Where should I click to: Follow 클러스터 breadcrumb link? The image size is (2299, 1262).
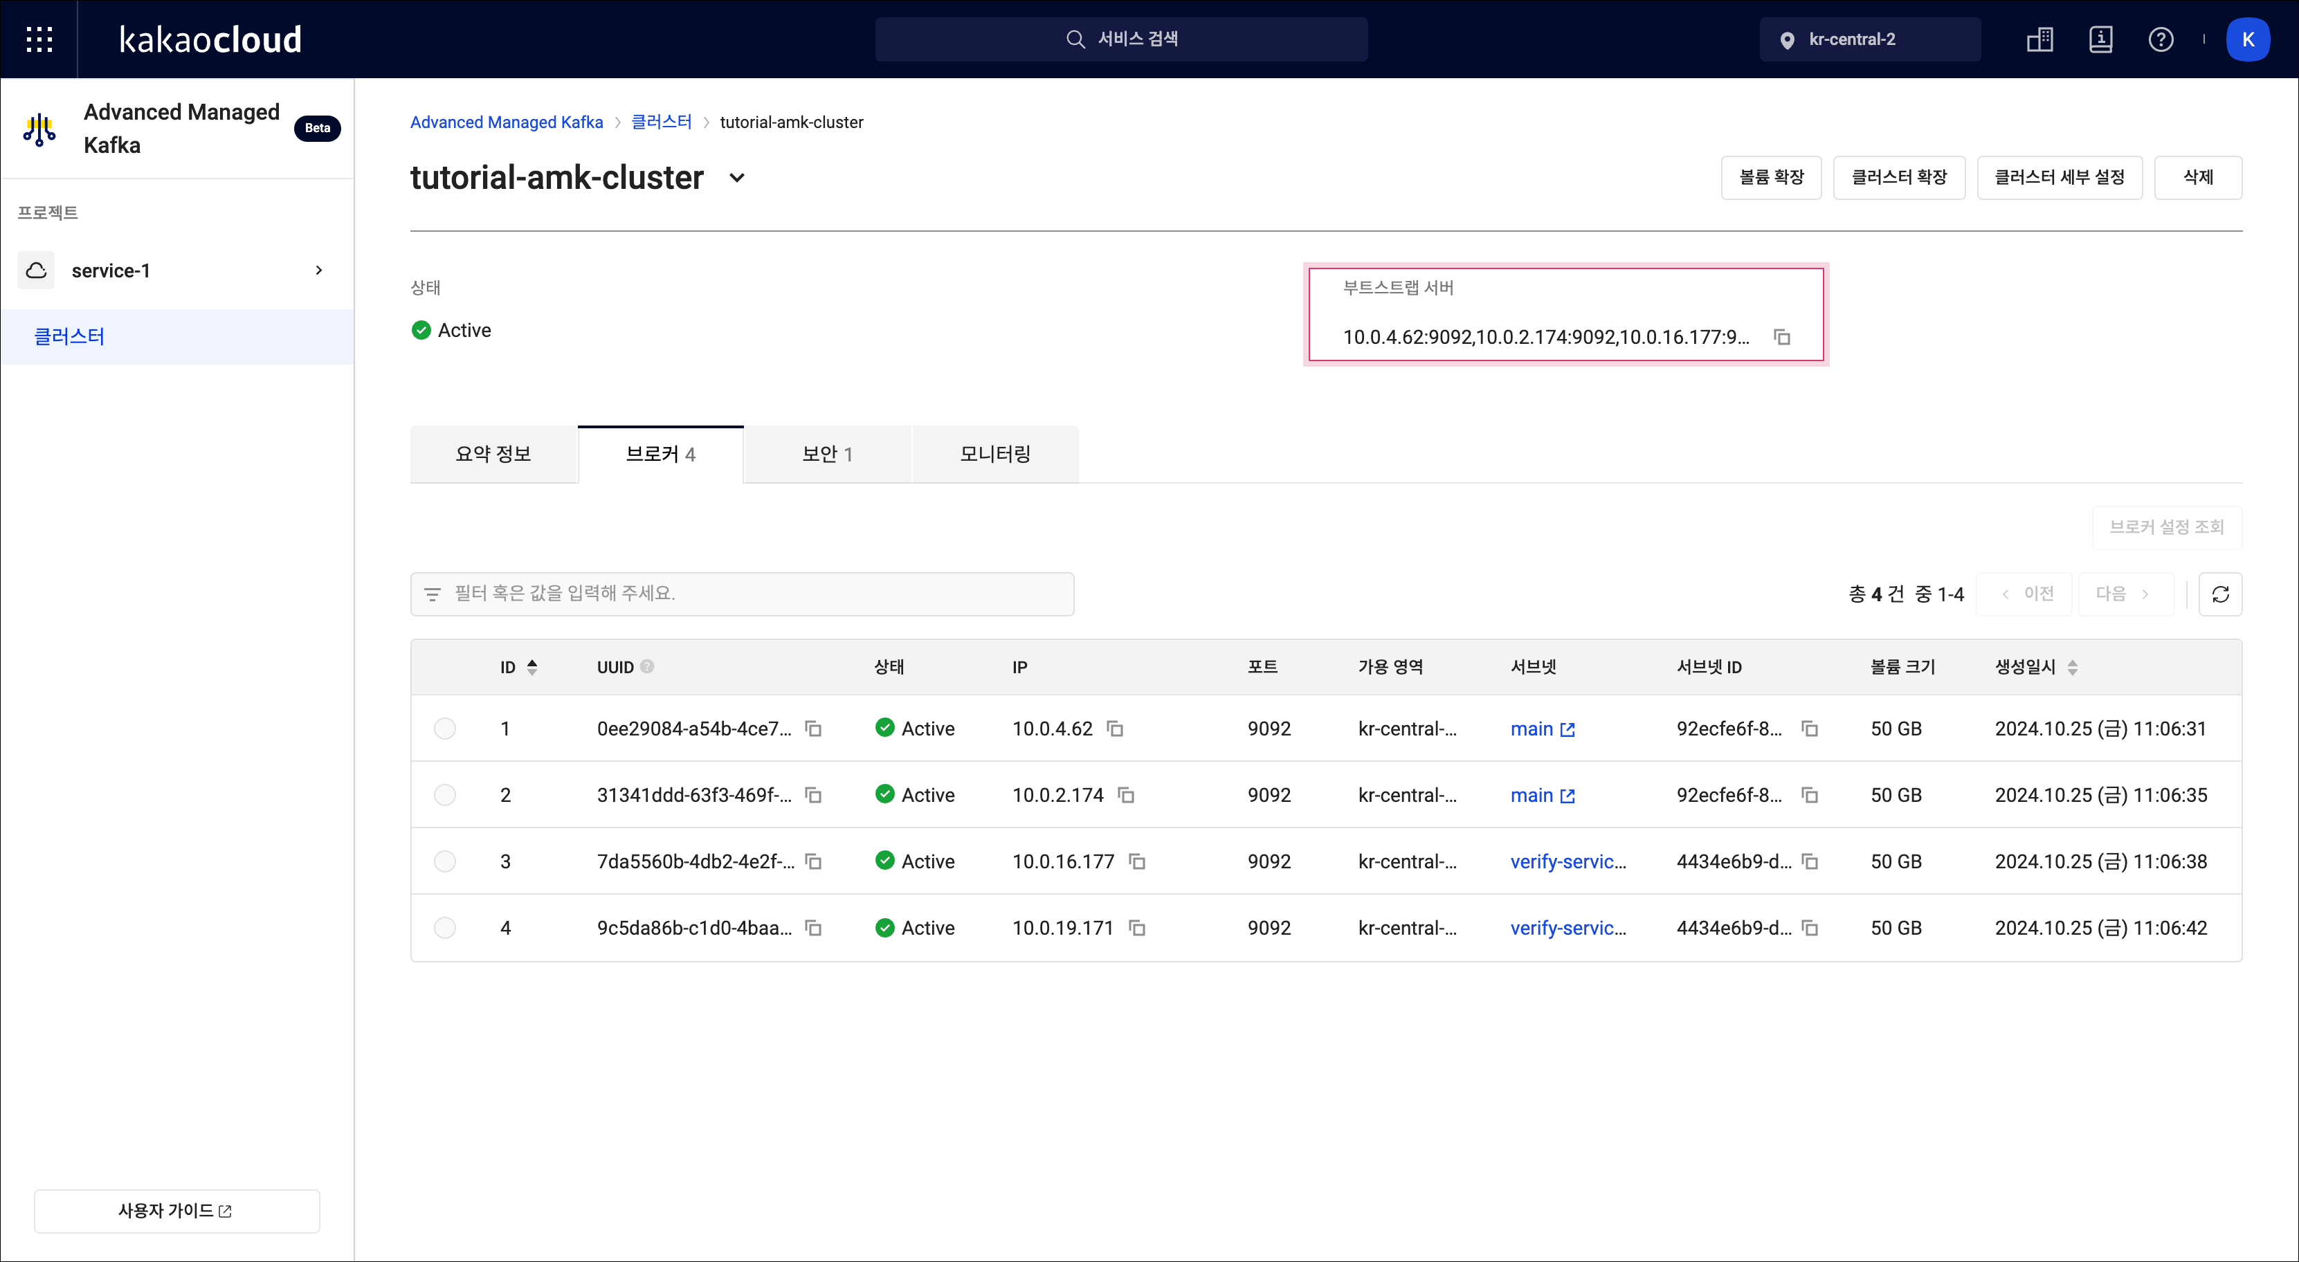pyautogui.click(x=662, y=122)
